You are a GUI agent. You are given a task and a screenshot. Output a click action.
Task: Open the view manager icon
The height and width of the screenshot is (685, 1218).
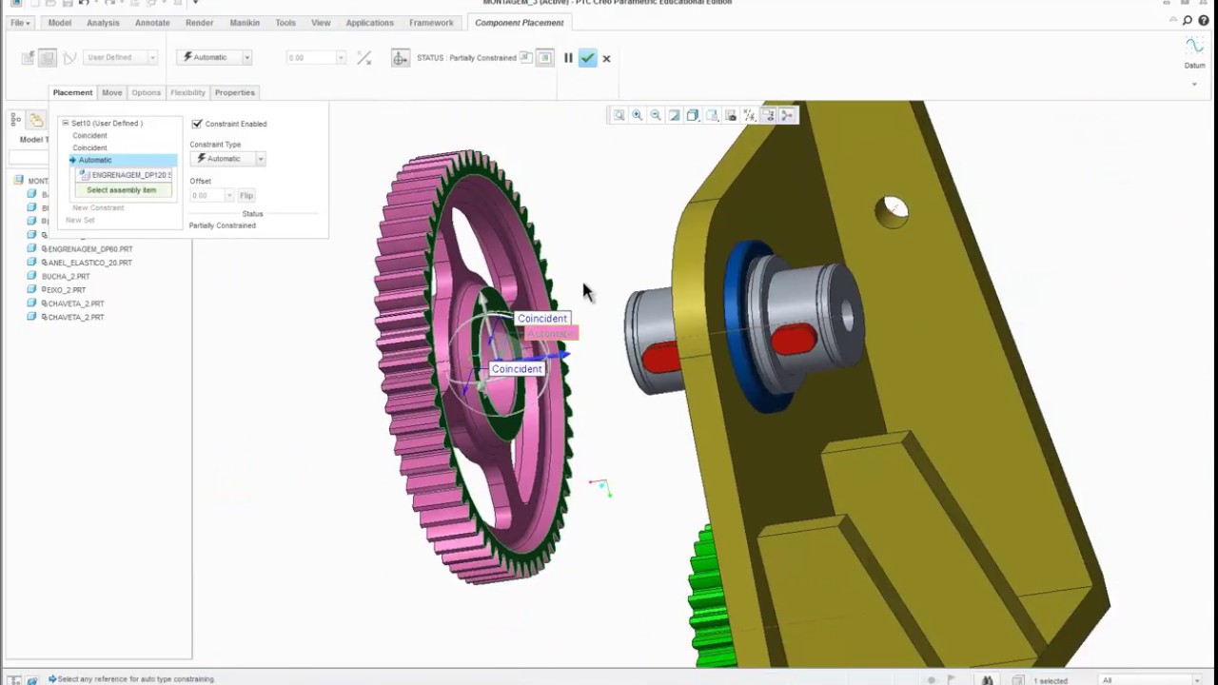(731, 115)
